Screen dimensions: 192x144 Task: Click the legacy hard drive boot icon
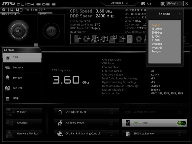tap(130, 39)
